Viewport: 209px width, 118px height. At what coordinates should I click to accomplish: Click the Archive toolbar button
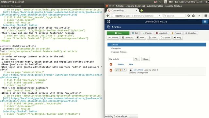pos(113,38)
